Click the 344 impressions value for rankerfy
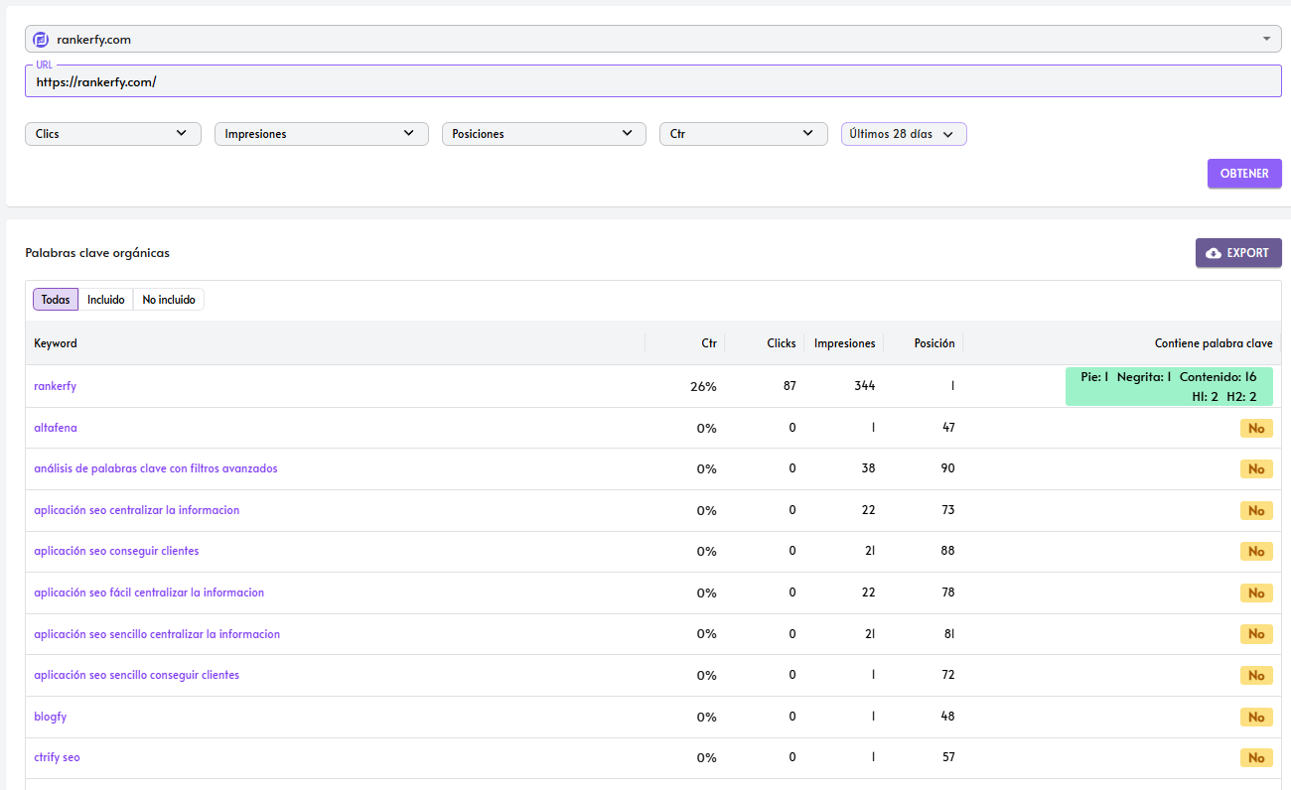Viewport: 1291px width, 790px height. click(863, 386)
